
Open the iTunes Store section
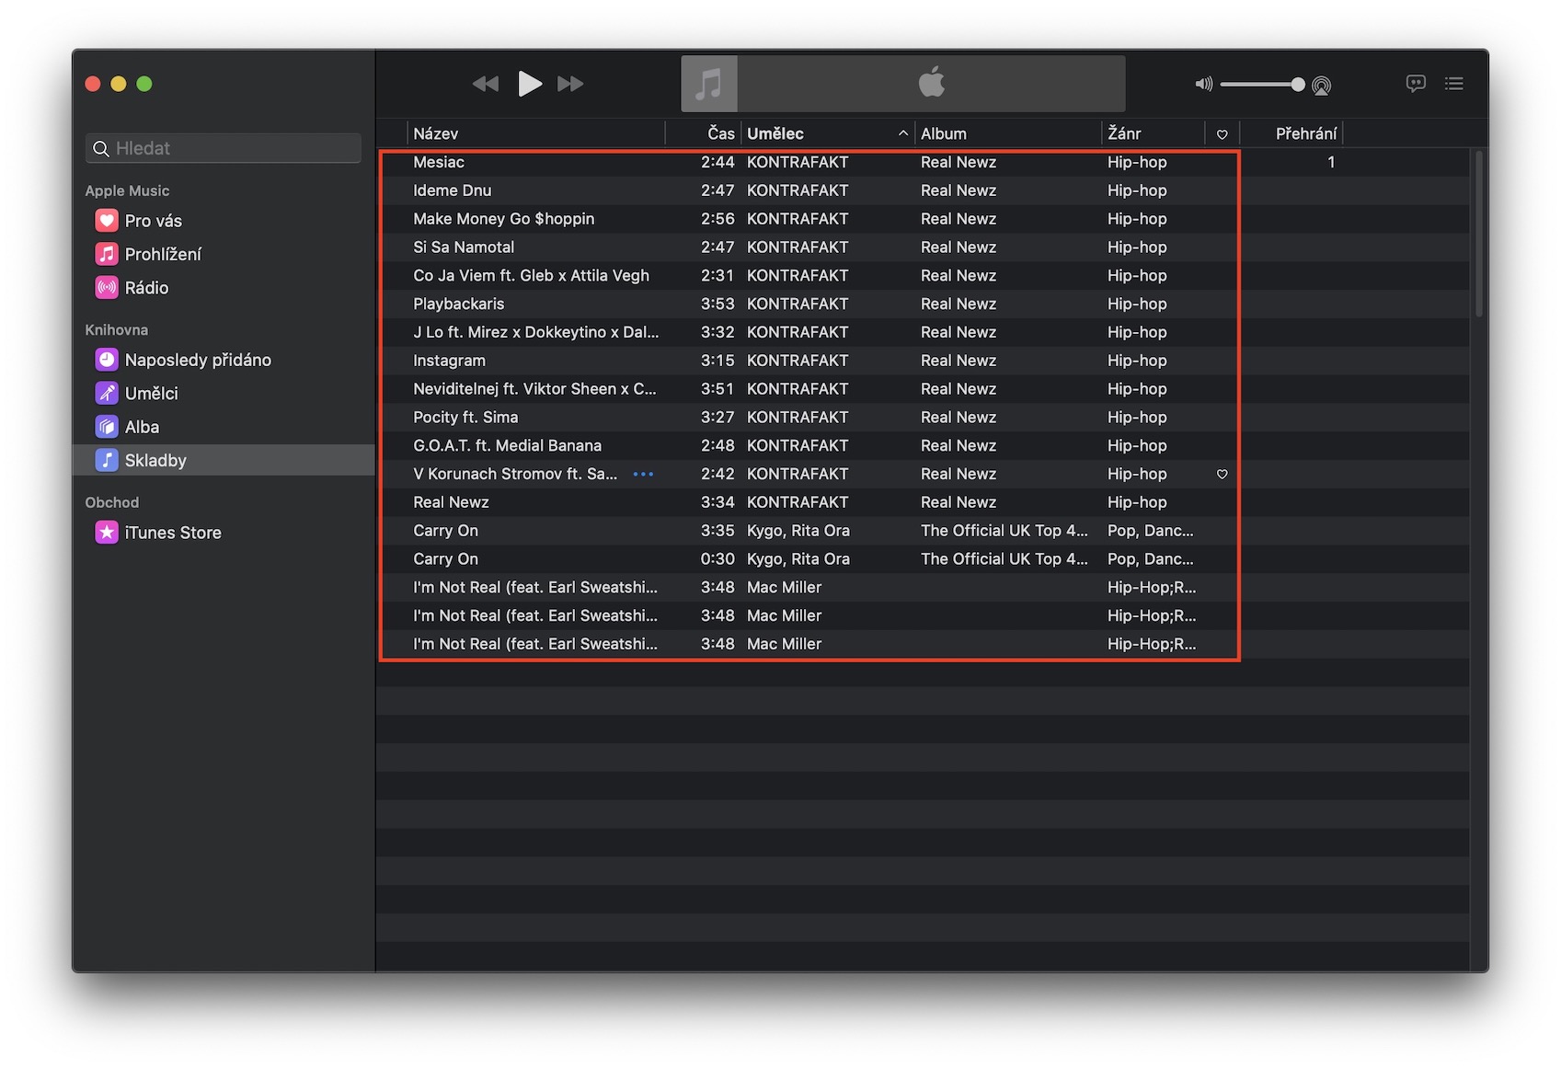tap(172, 533)
